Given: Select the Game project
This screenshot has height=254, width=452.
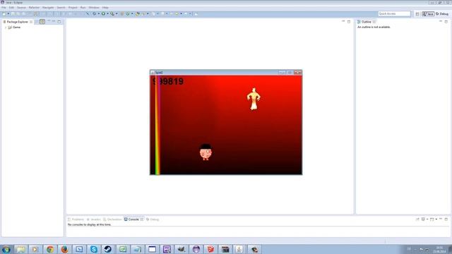Looking at the screenshot, I should point(14,28).
